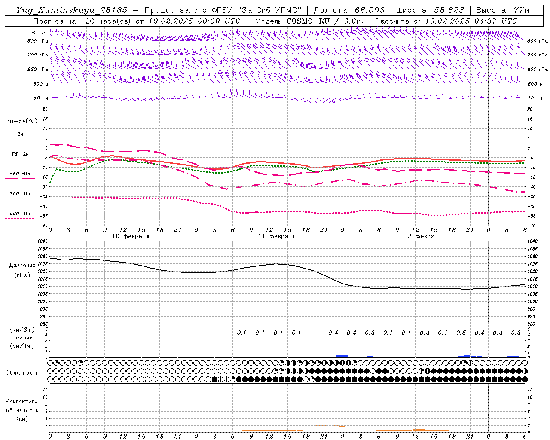Click the (мм/3ч.) precipitation unit label

point(22,330)
